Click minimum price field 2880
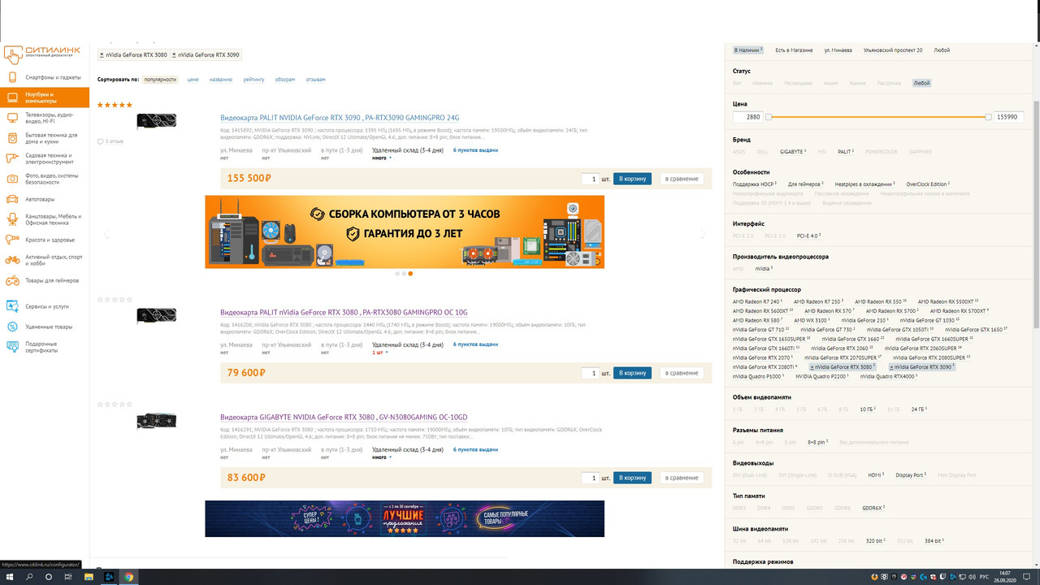 pyautogui.click(x=748, y=117)
